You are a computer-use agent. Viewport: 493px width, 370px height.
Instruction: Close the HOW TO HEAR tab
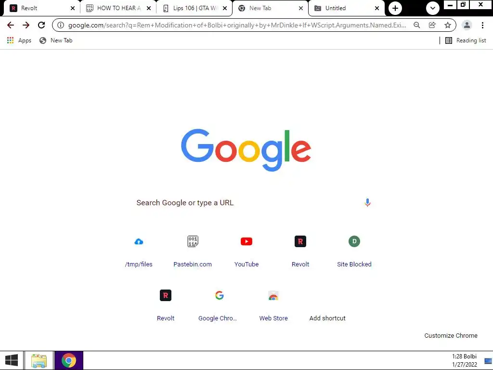tap(149, 8)
